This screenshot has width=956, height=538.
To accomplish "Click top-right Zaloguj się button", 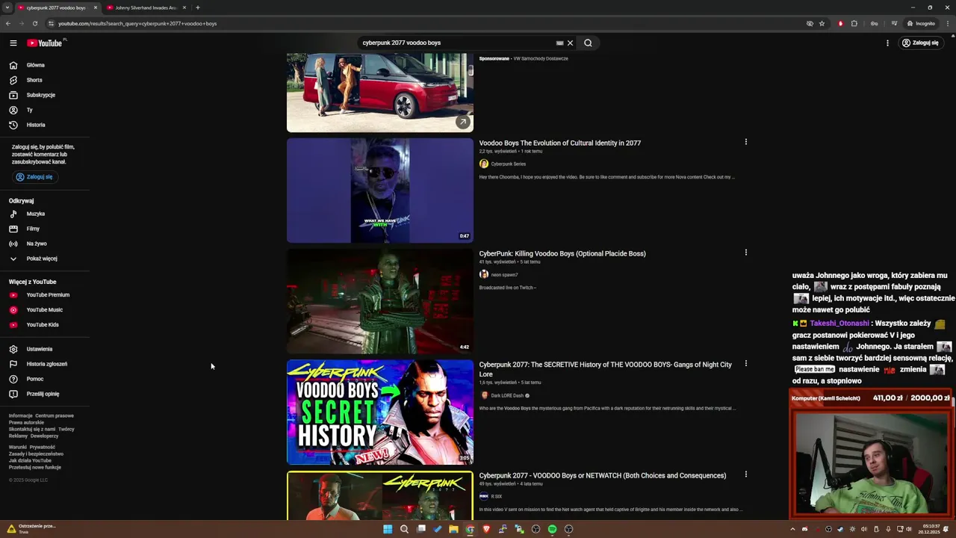I will 919,43.
